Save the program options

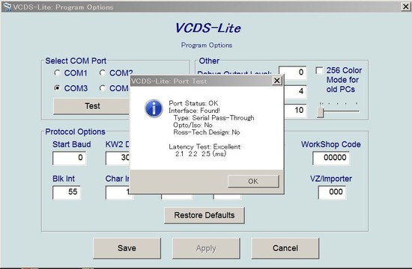pyautogui.click(x=127, y=248)
